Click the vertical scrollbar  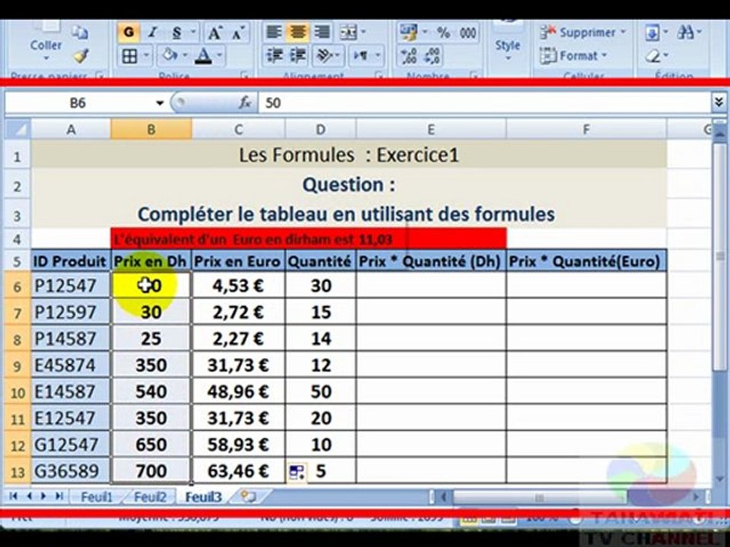[x=720, y=307]
